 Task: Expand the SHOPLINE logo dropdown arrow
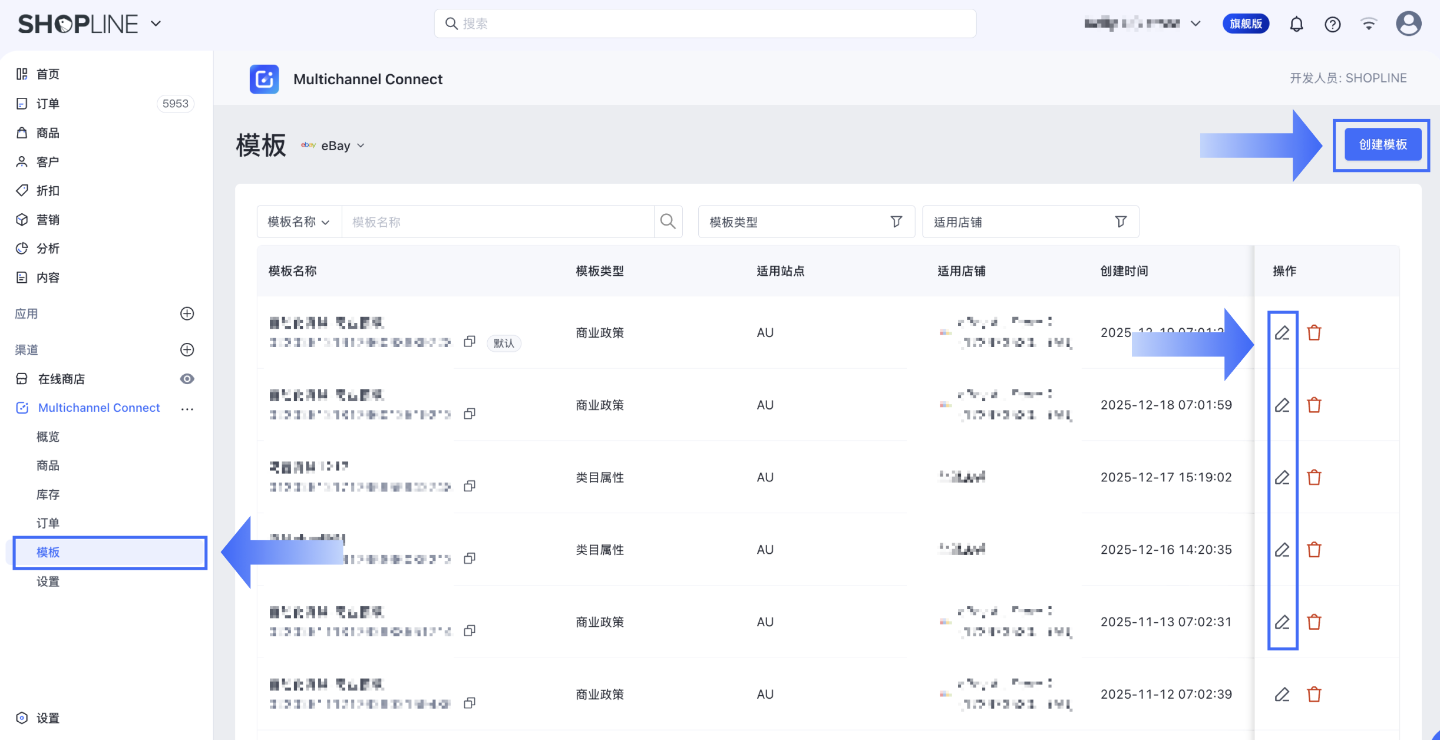coord(156,24)
